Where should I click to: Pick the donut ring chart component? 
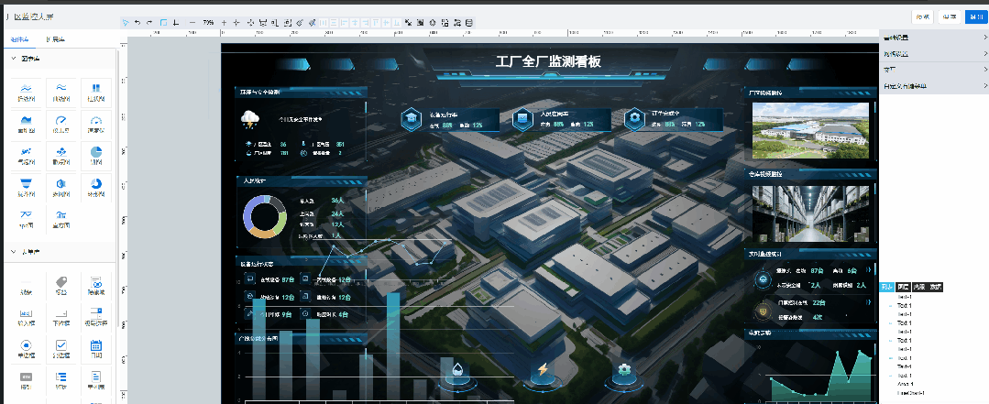tap(96, 187)
